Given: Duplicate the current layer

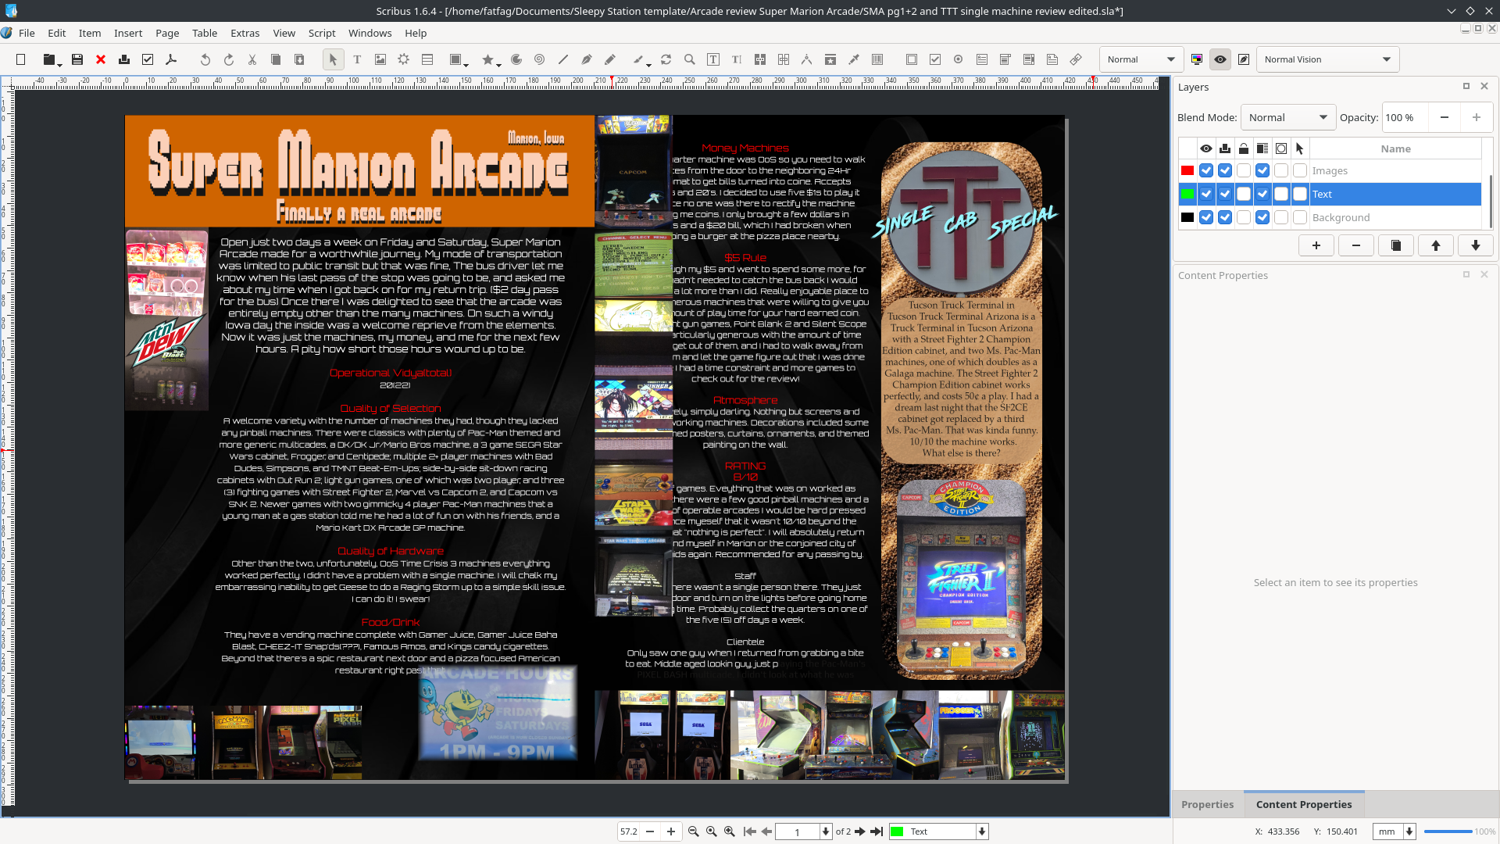Looking at the screenshot, I should click(1396, 245).
